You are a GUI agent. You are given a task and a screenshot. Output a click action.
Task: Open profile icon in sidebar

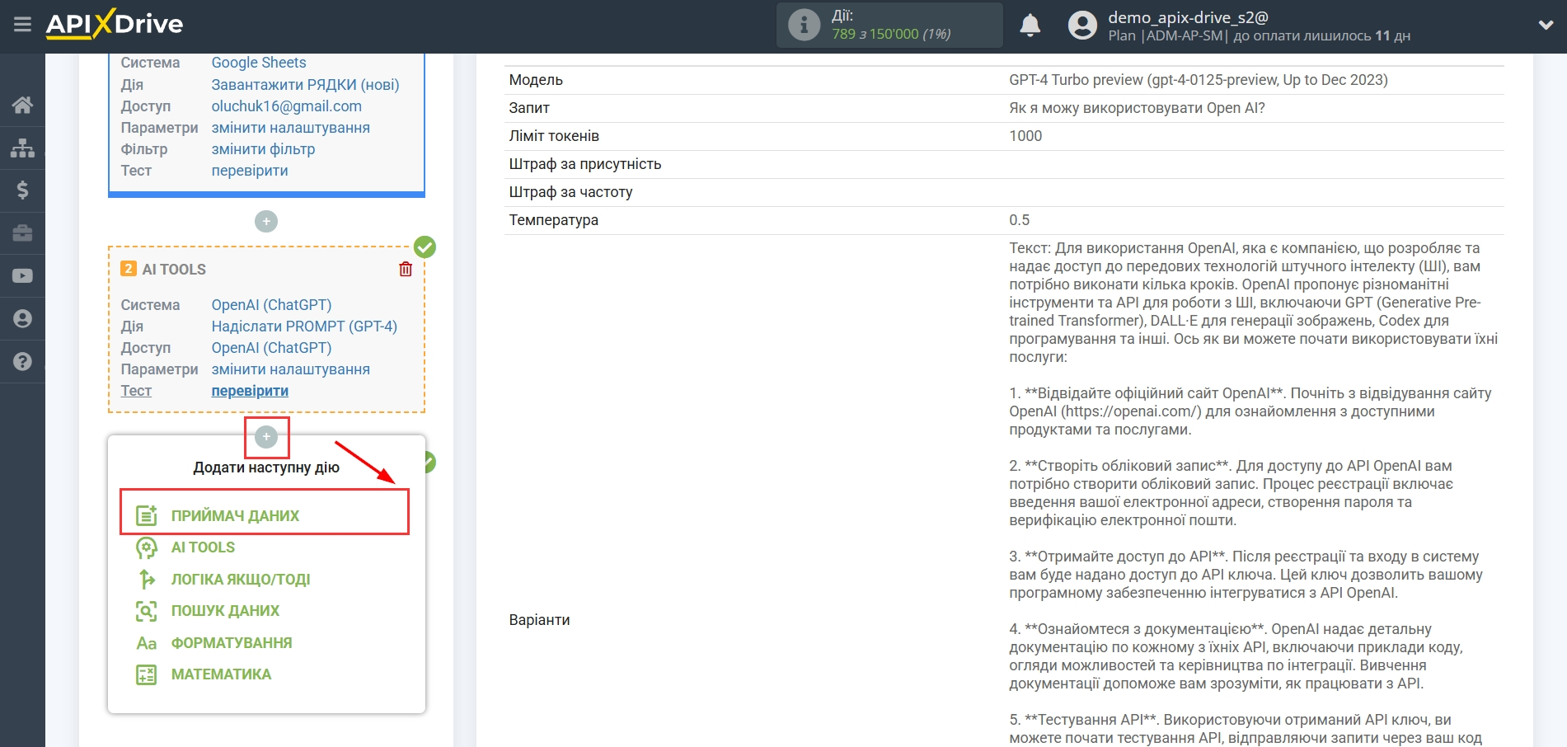click(22, 319)
